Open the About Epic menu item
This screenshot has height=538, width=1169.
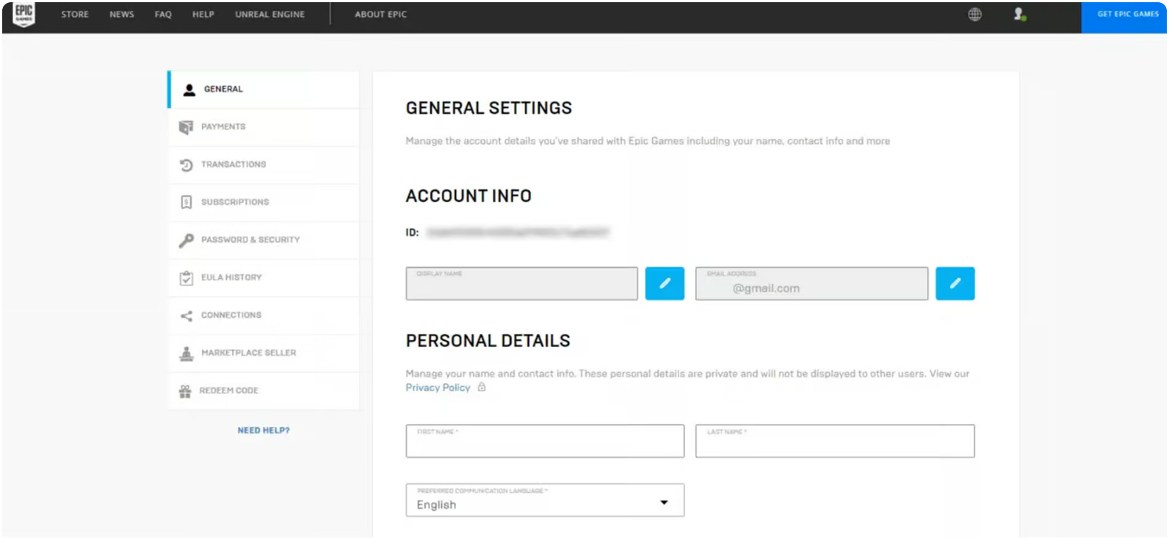click(x=380, y=14)
